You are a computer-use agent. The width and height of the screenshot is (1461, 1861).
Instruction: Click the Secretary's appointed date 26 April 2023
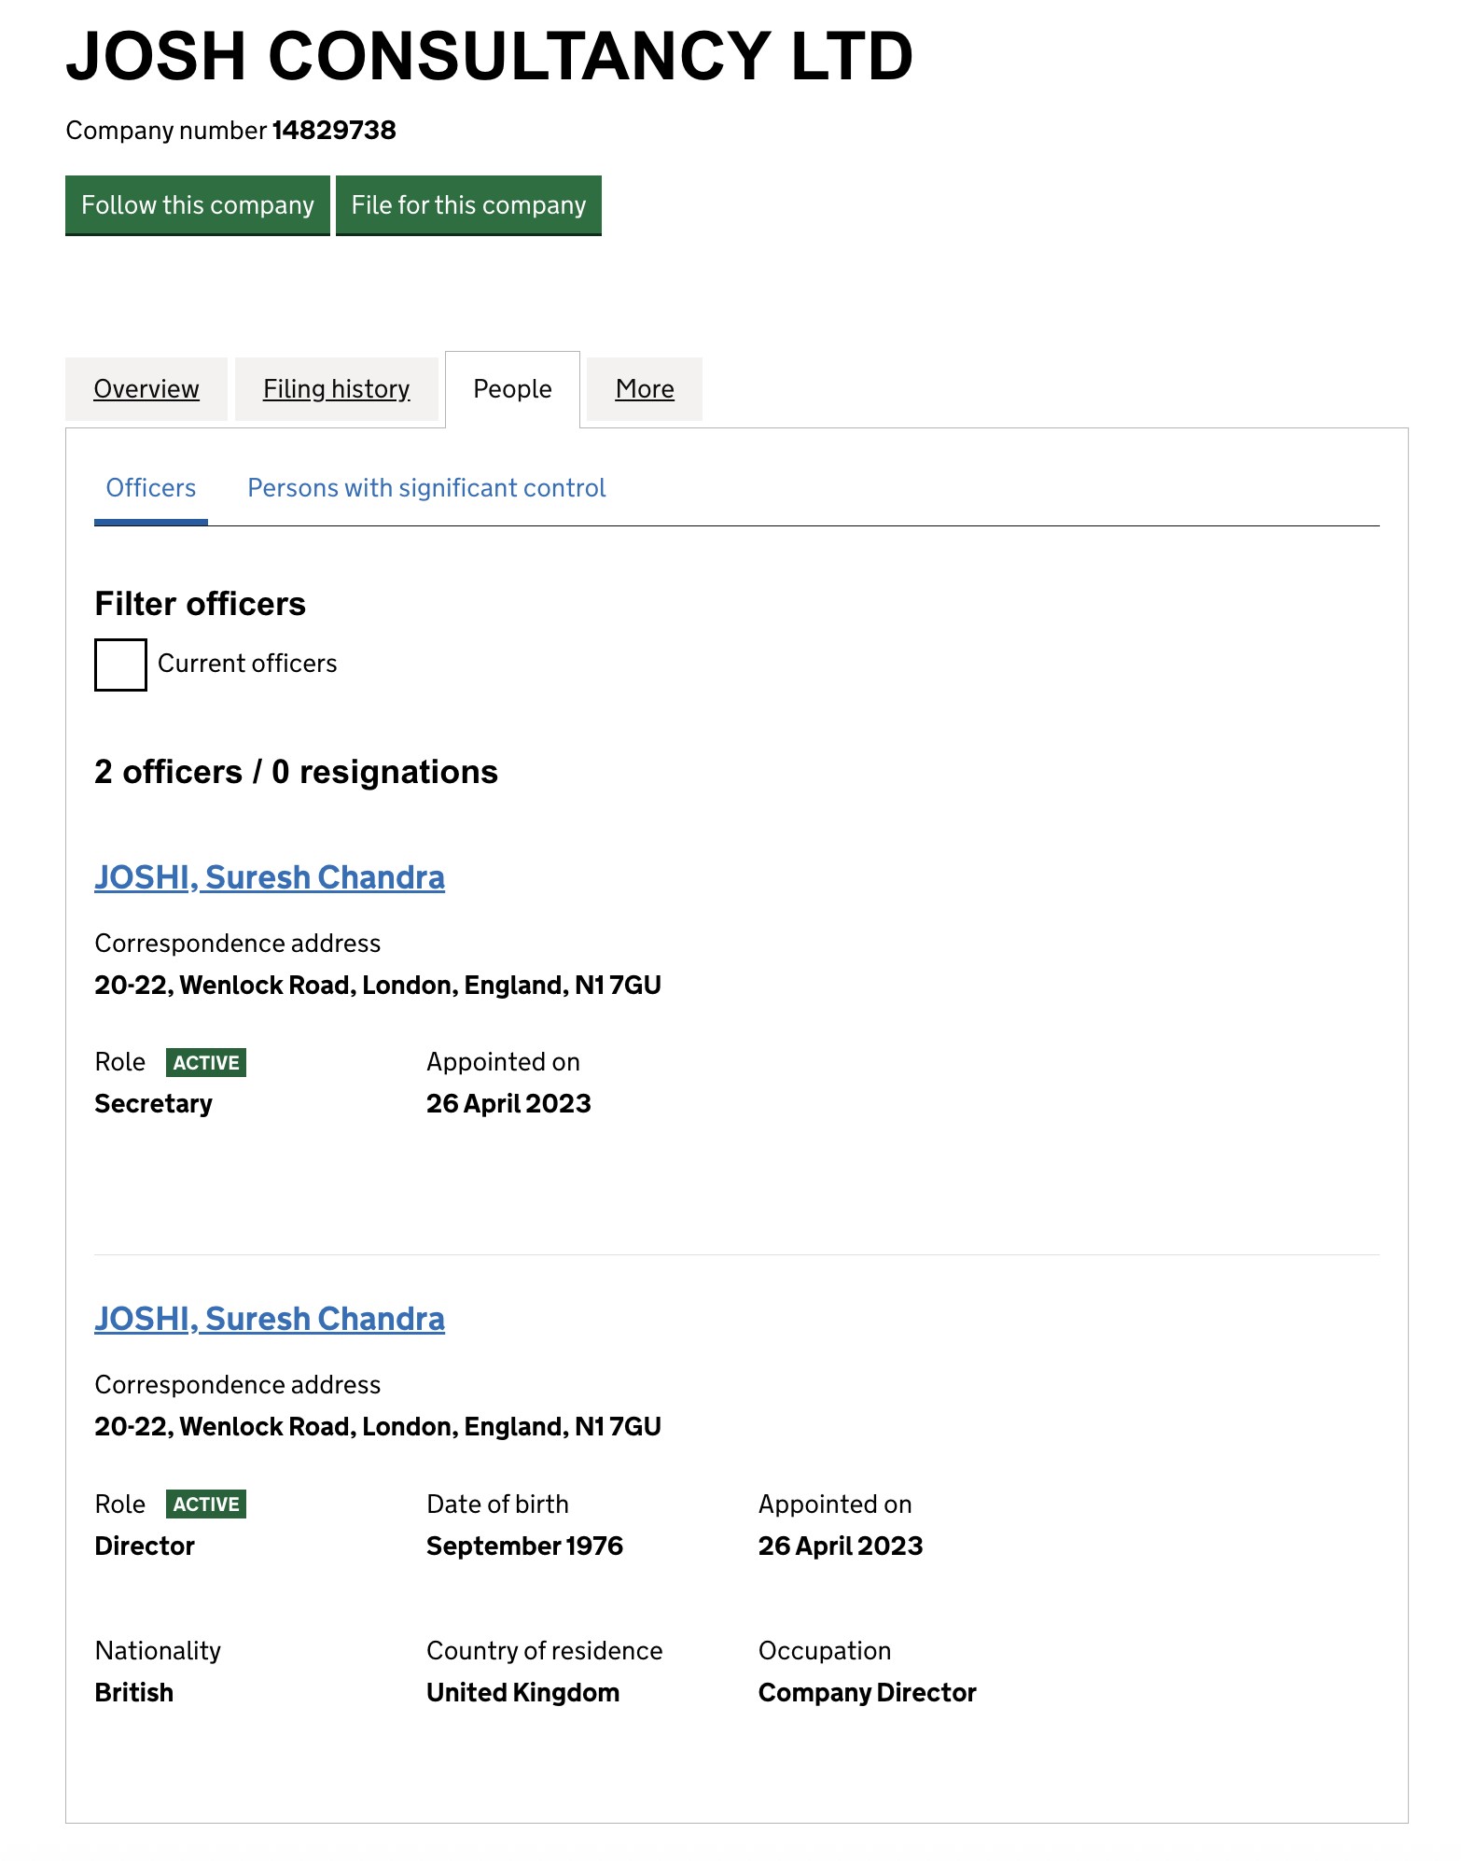(x=508, y=1104)
